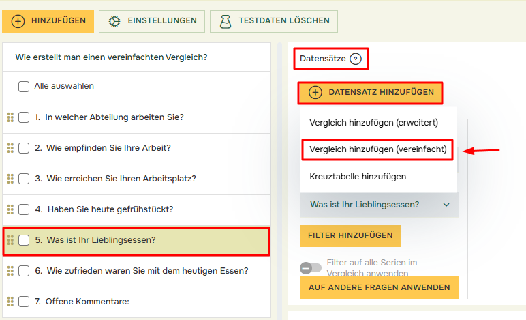Viewport: 526px width, 320px height.
Task: Click the 'Filter hinzufügen' button
Action: 350,236
